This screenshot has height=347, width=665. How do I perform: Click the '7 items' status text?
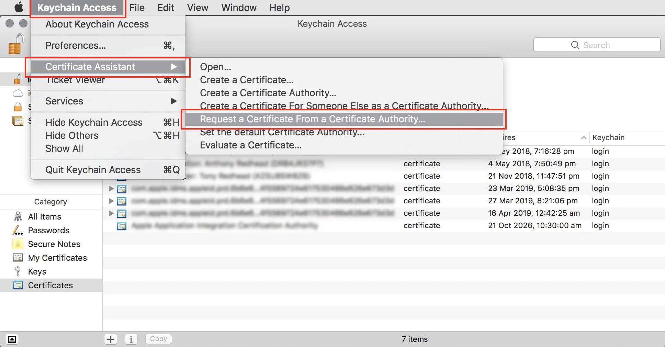415,339
